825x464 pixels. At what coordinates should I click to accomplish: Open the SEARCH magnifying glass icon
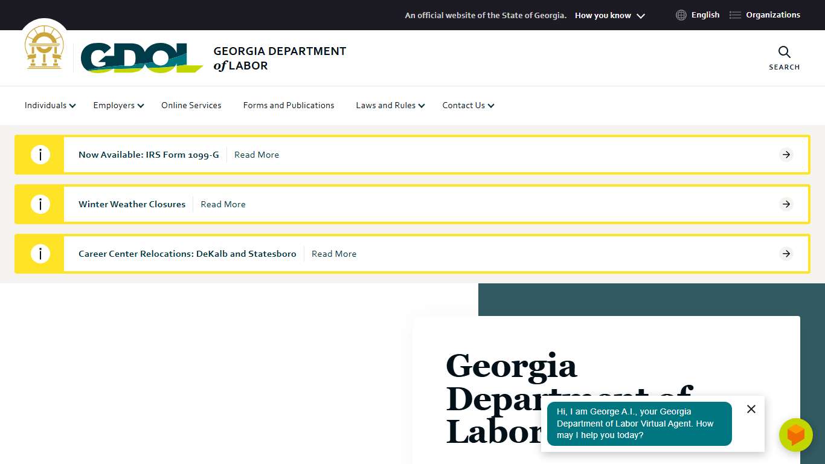tap(784, 53)
